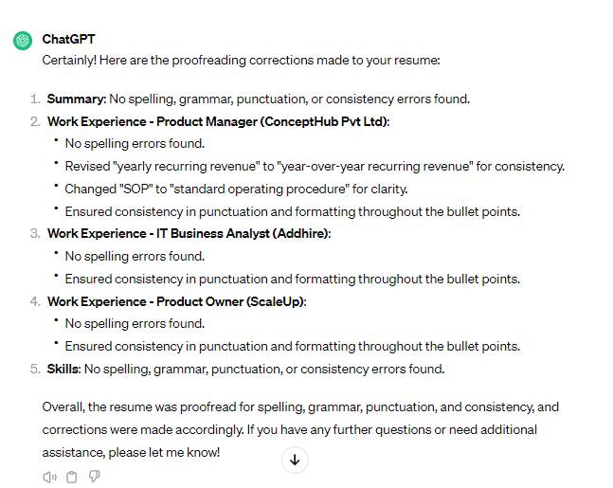Image resolution: width=613 pixels, height=488 pixels.
Task: Click the bullet about changing "SOP"
Action: 236,189
